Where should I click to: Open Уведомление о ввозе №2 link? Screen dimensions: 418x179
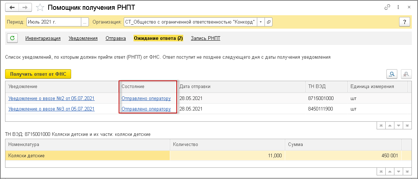pyautogui.click(x=51, y=98)
